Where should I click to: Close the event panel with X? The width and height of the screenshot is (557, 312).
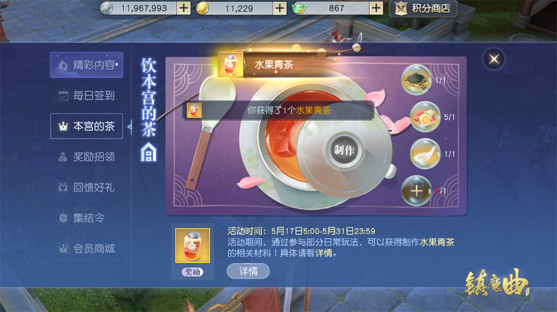[x=494, y=59]
